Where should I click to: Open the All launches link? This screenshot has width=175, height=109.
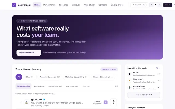(158, 68)
